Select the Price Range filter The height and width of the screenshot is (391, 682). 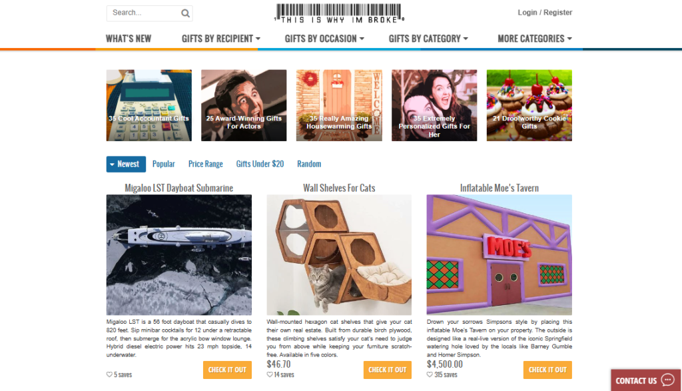point(205,164)
